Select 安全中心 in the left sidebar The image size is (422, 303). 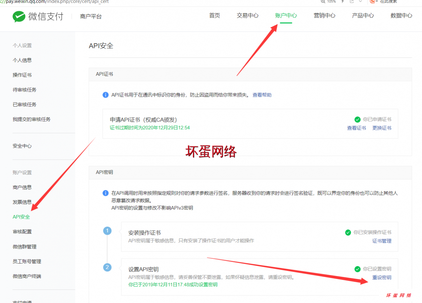tap(22, 146)
